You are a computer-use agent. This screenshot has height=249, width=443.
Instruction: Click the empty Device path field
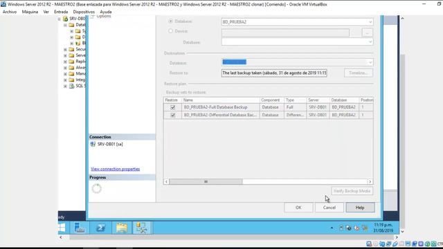(285, 33)
